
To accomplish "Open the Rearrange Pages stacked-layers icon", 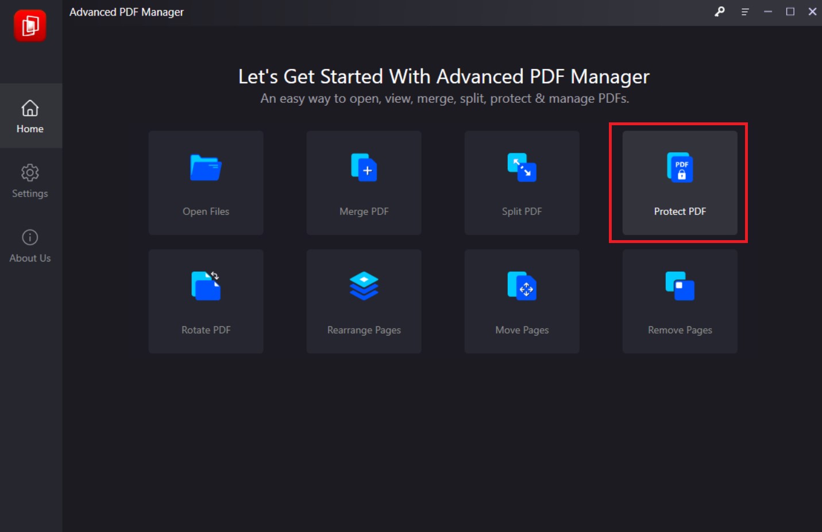I will tap(364, 286).
